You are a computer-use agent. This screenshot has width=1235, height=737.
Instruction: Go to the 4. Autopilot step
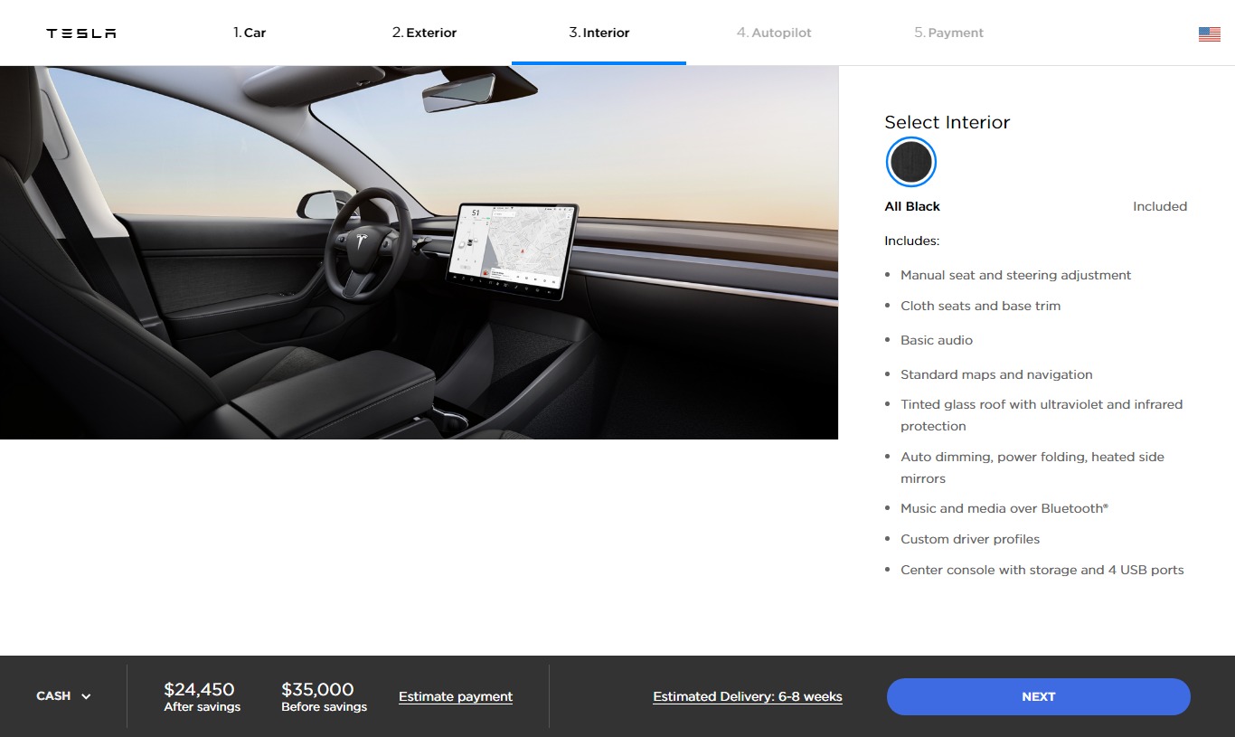(x=774, y=33)
